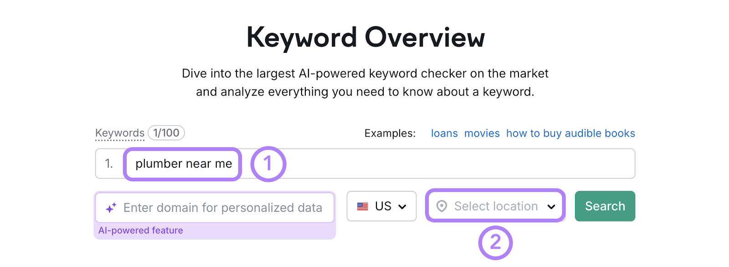Open the movies example keyword
Viewport: 729px width, 267px height.
[482, 133]
